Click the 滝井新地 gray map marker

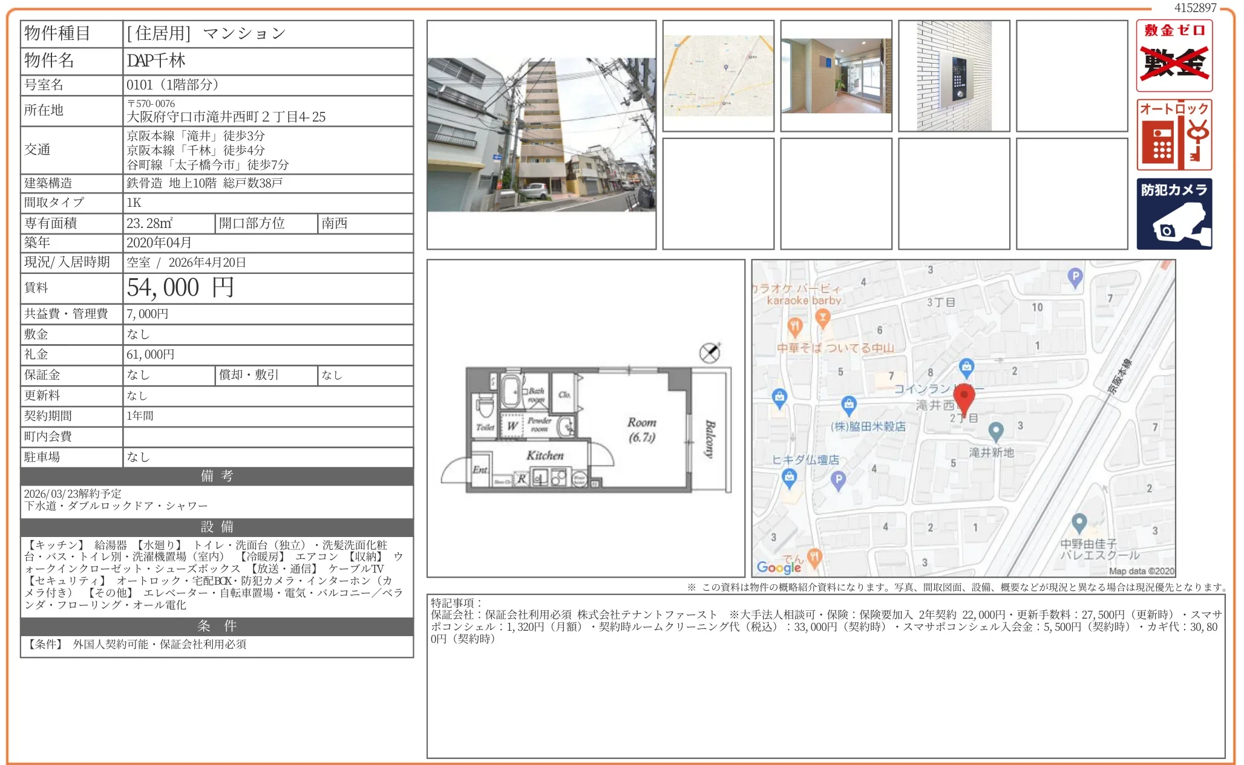click(995, 431)
